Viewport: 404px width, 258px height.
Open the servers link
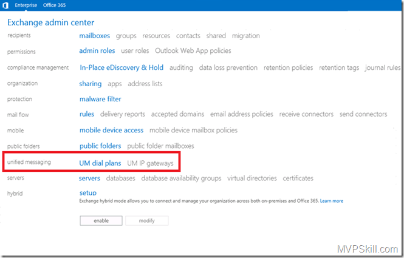pos(89,178)
